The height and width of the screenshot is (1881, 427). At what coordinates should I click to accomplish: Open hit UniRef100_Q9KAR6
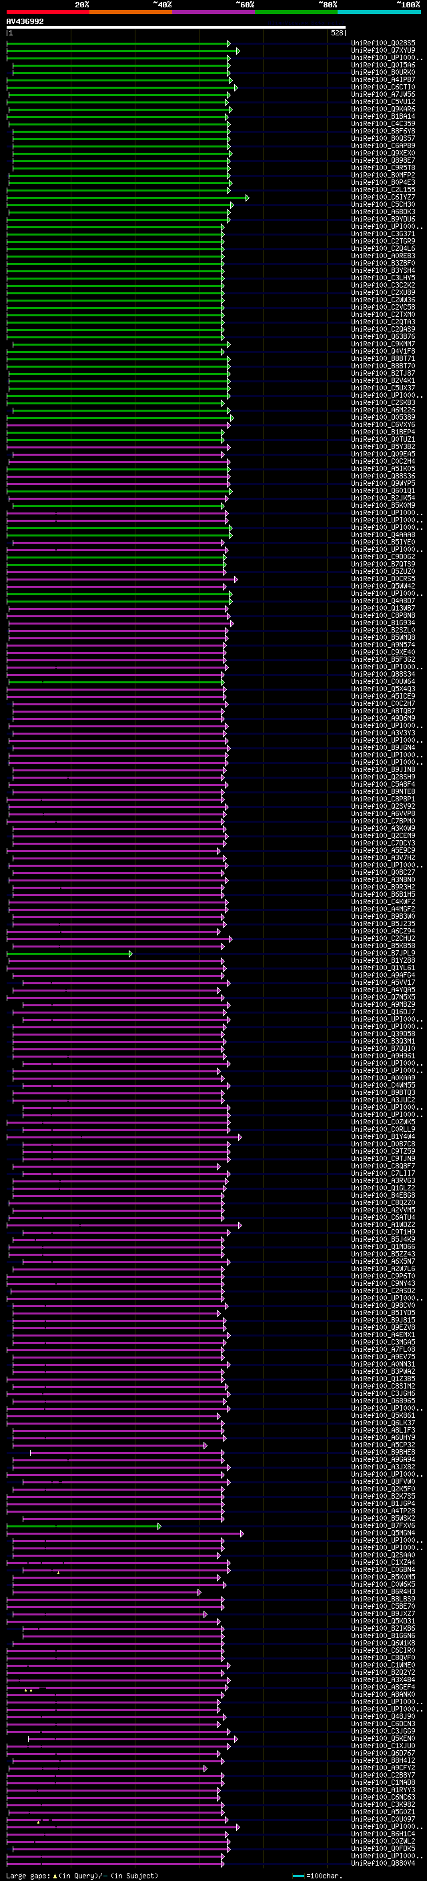click(x=383, y=109)
